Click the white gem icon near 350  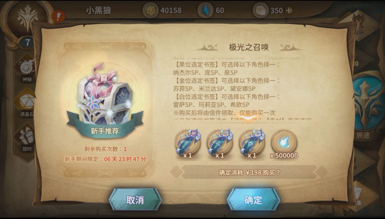[260, 10]
